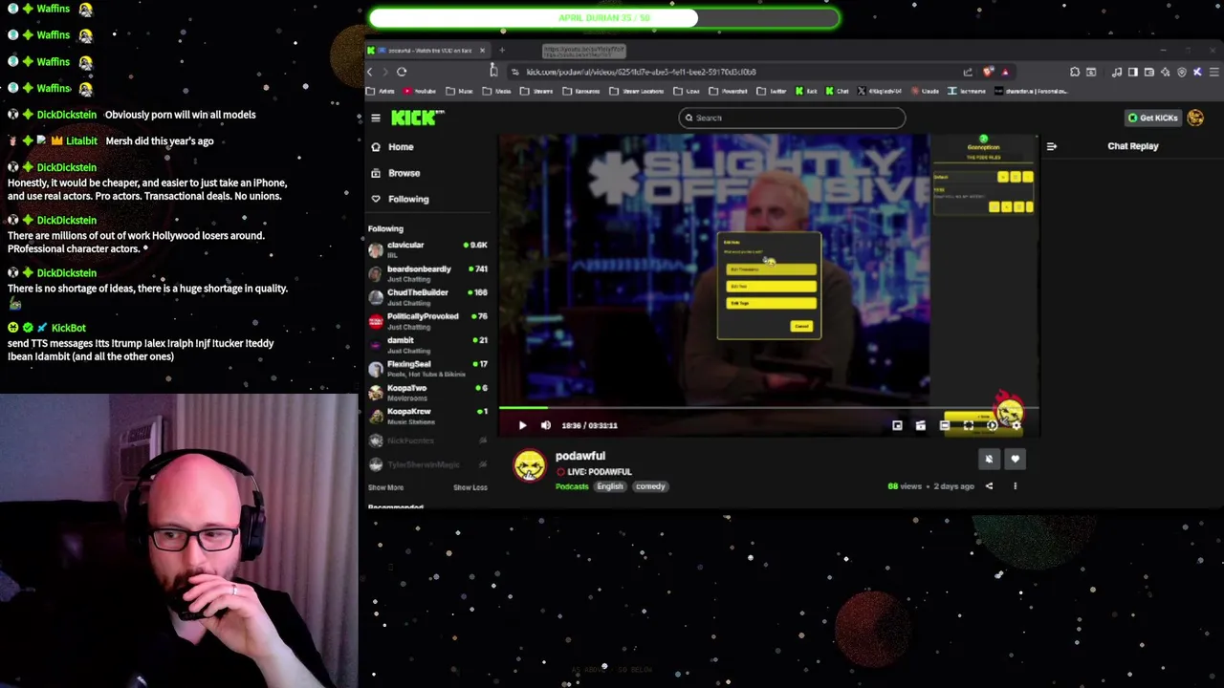Open beardsonbeardly channel in Following list

(x=428, y=272)
